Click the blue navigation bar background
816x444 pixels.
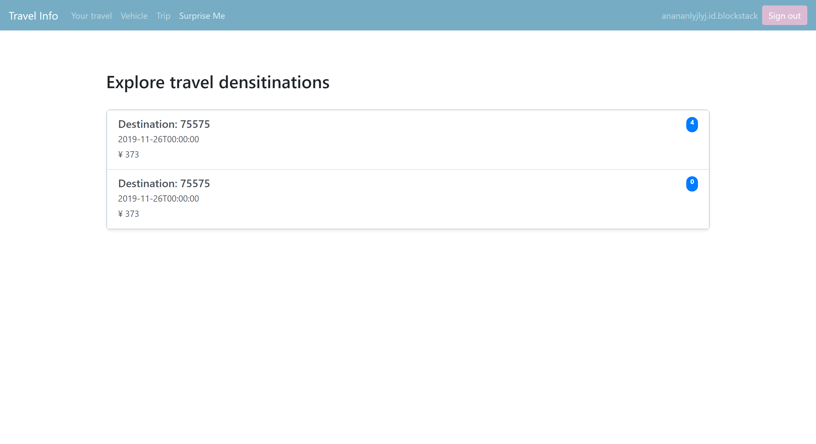pyautogui.click(x=443, y=16)
